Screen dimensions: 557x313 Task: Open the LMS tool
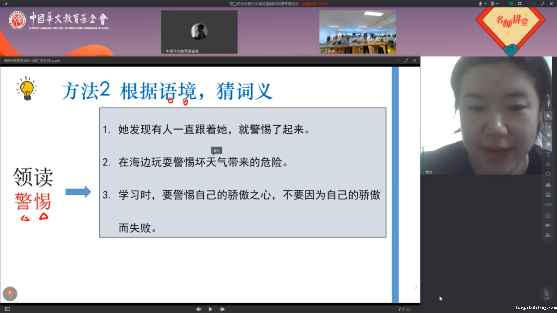(548, 204)
